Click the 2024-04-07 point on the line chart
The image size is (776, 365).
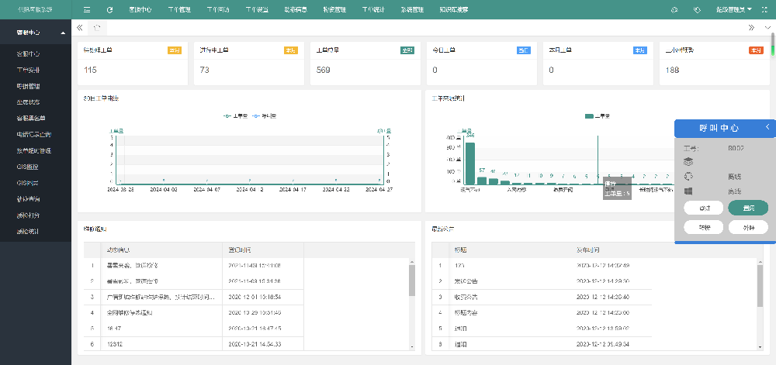pos(207,184)
